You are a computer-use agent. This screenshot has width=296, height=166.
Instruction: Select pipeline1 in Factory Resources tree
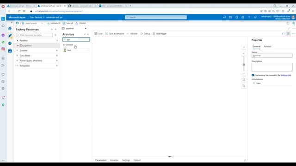(x=27, y=46)
